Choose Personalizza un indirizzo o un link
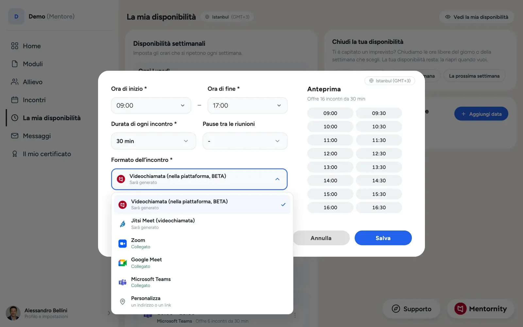The image size is (523, 327). pyautogui.click(x=202, y=301)
